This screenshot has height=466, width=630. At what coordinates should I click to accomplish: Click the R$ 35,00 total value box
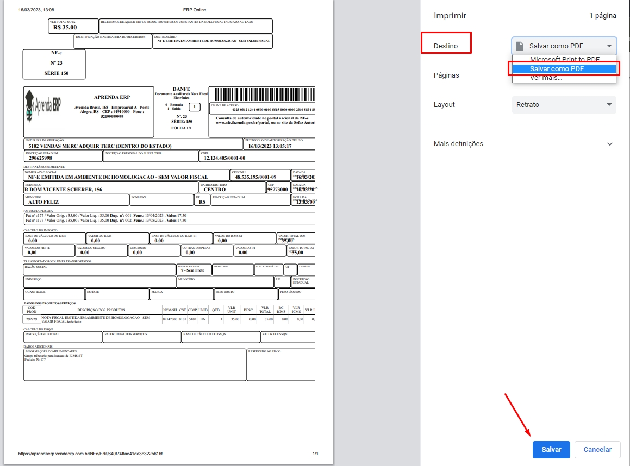65,27
